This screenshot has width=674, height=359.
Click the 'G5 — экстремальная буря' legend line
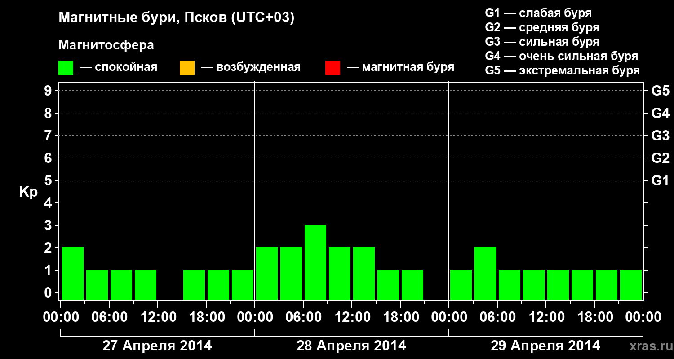tap(563, 70)
